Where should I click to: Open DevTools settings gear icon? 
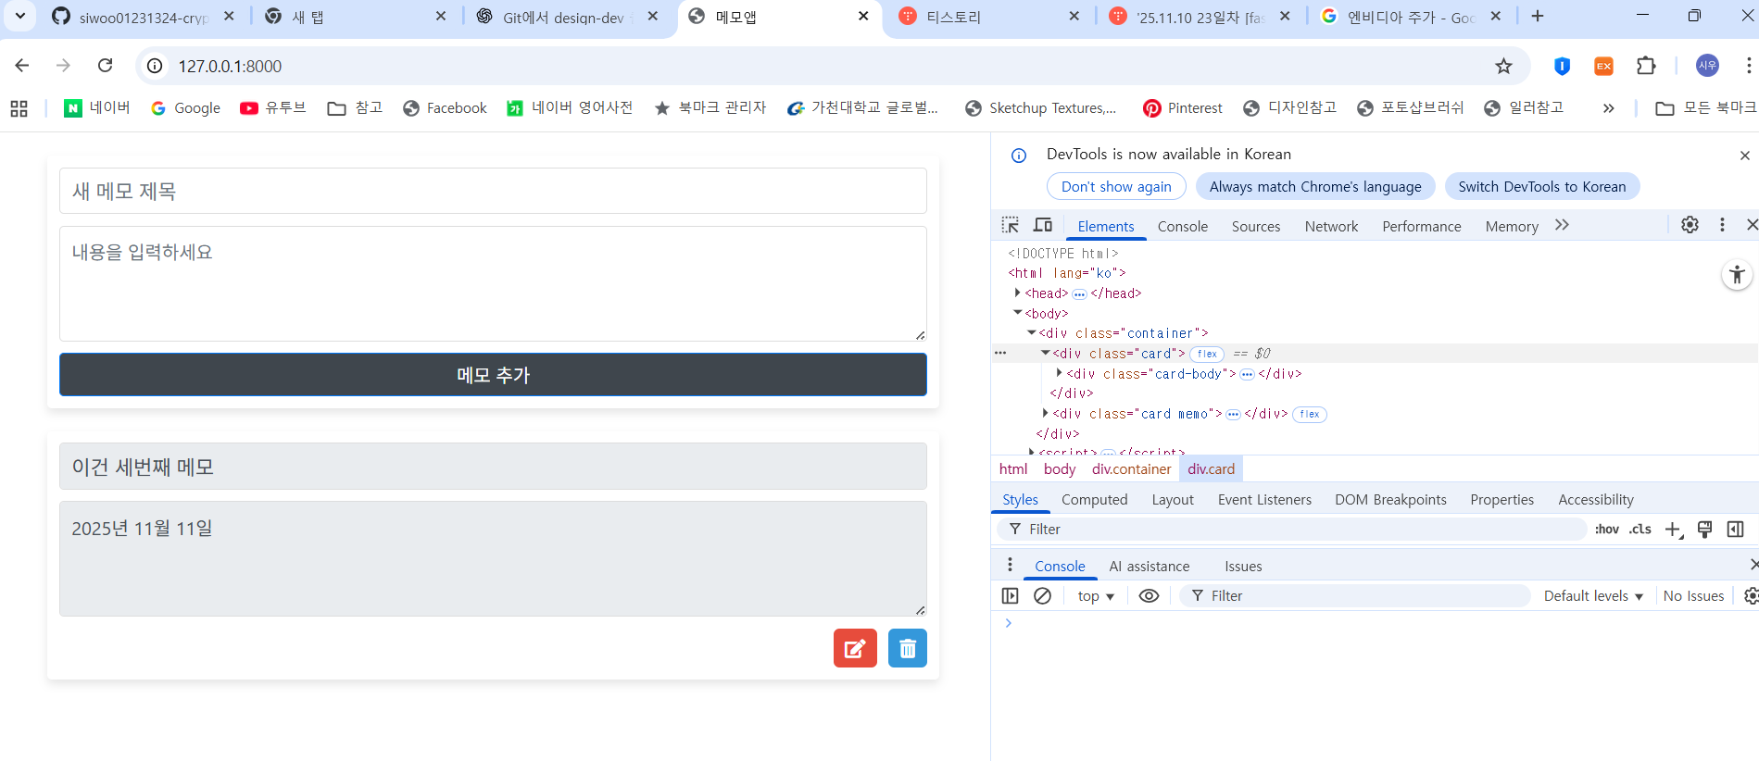[x=1690, y=225]
